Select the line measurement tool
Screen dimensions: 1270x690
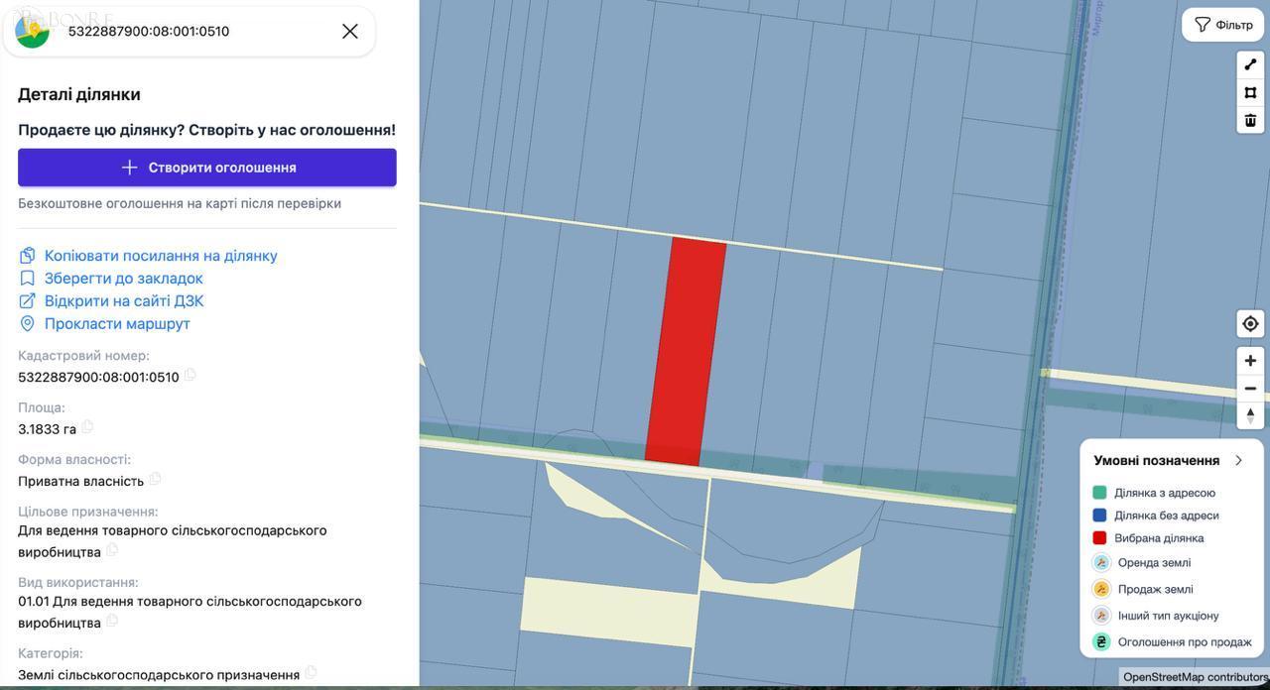coord(1250,64)
